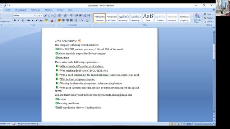Apply the red font color
The image size is (230, 129).
(x=52, y=20)
